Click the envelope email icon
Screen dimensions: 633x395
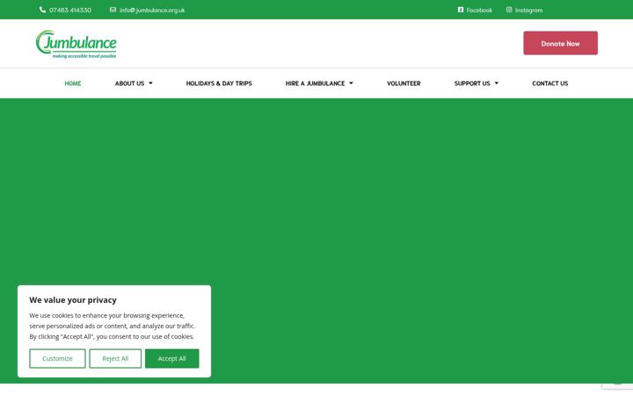113,10
